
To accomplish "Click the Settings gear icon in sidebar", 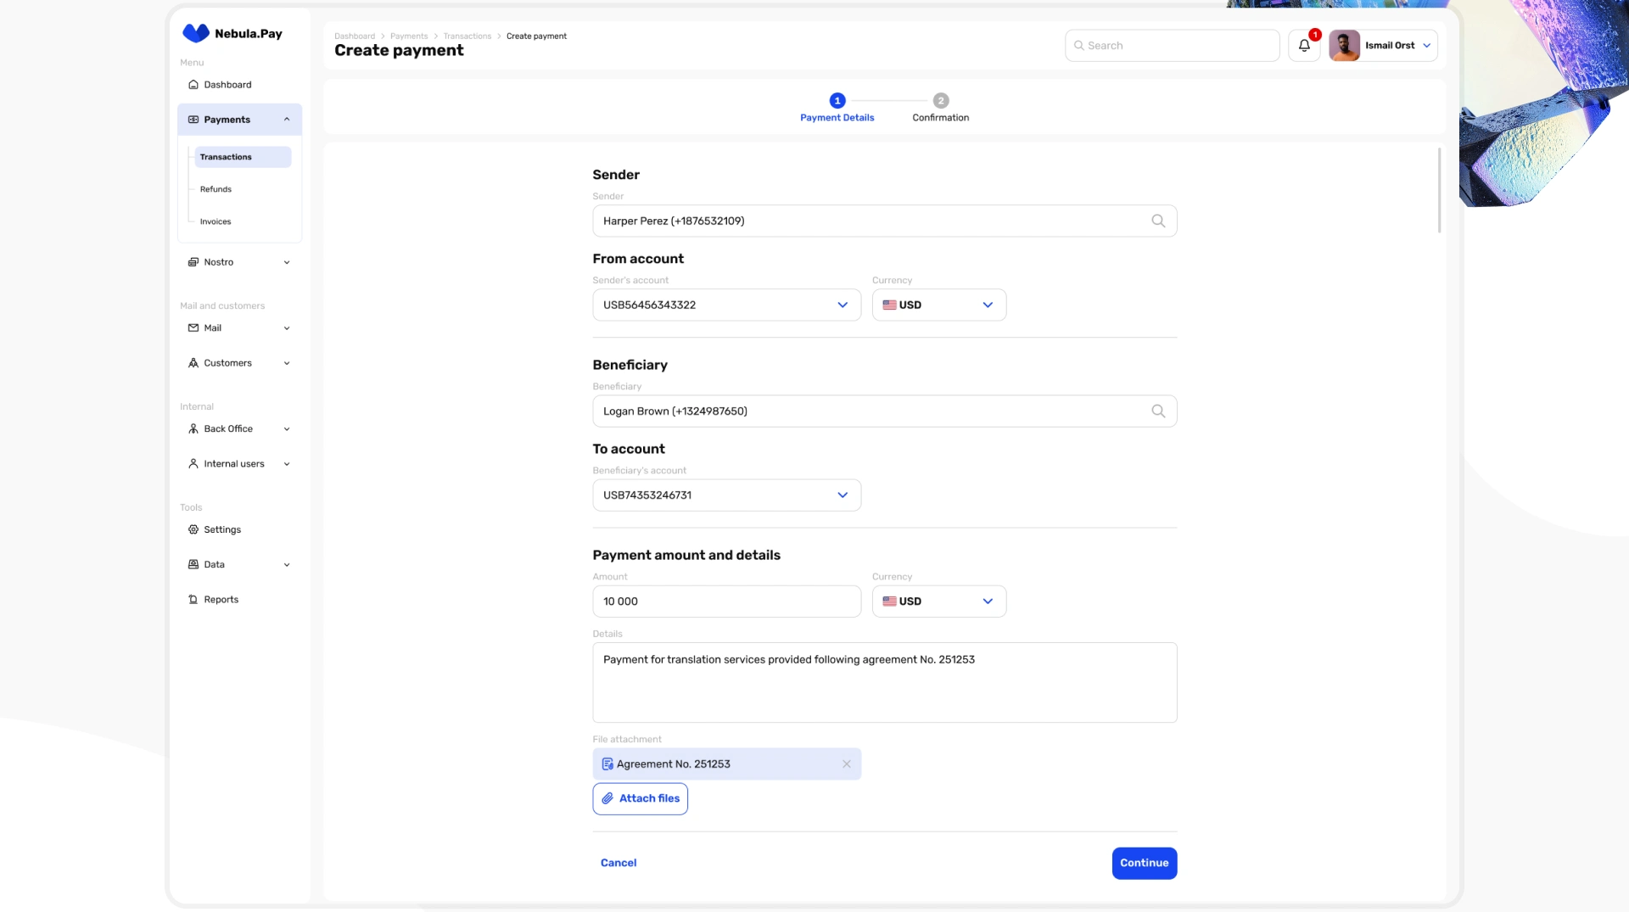I will [193, 529].
